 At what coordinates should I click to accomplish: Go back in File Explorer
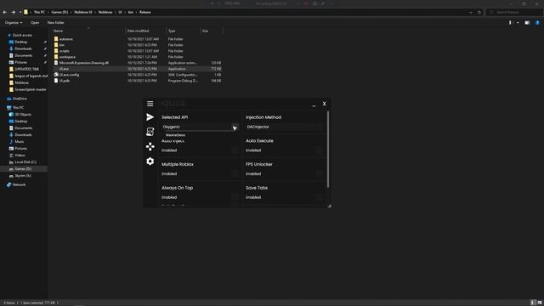5,12
